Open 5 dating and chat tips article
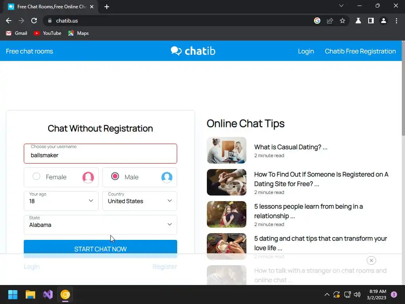Image resolution: width=405 pixels, height=304 pixels. point(320,243)
